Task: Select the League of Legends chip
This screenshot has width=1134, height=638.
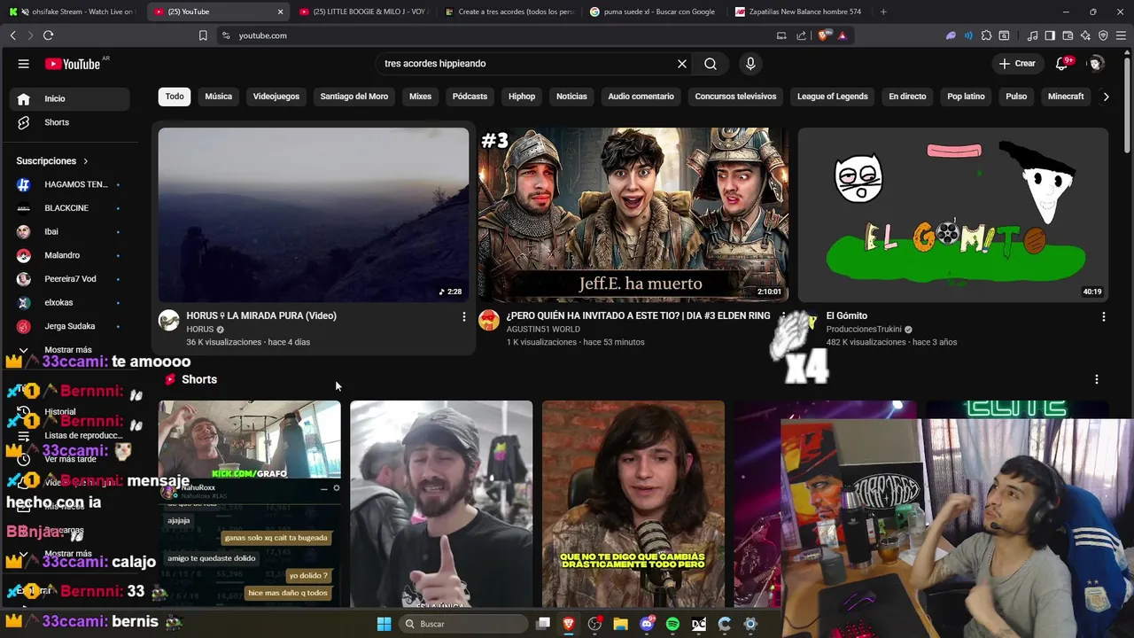Action: click(833, 97)
